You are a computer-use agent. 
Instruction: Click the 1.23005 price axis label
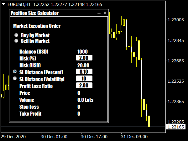tap(176, 20)
